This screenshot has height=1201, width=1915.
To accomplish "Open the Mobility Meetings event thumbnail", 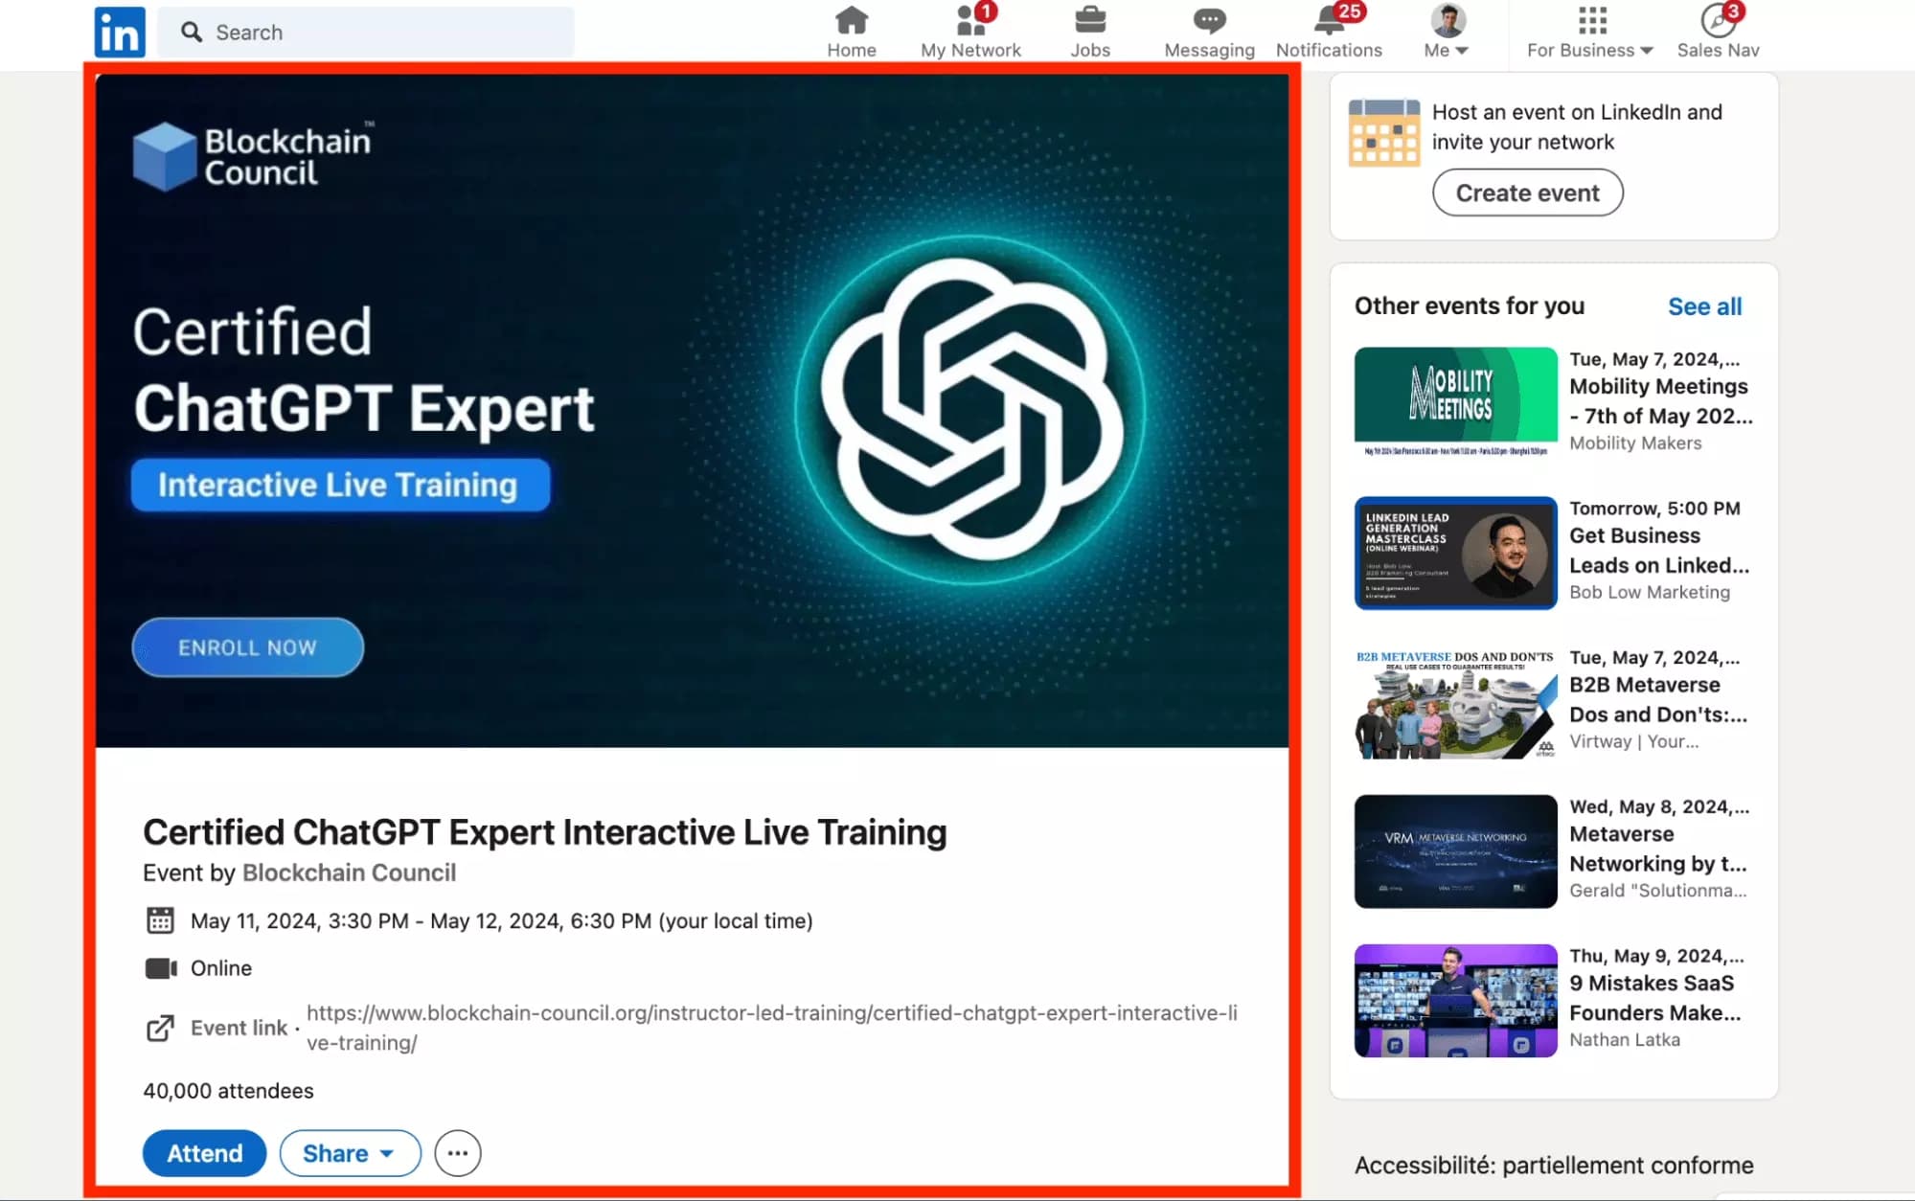I will click(1455, 401).
